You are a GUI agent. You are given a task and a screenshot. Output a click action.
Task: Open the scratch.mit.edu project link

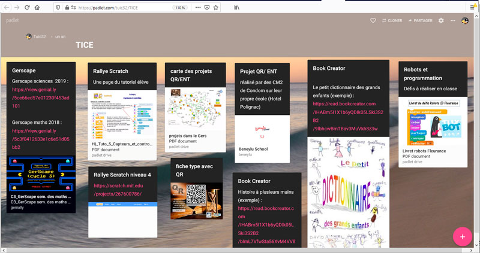pos(118,190)
